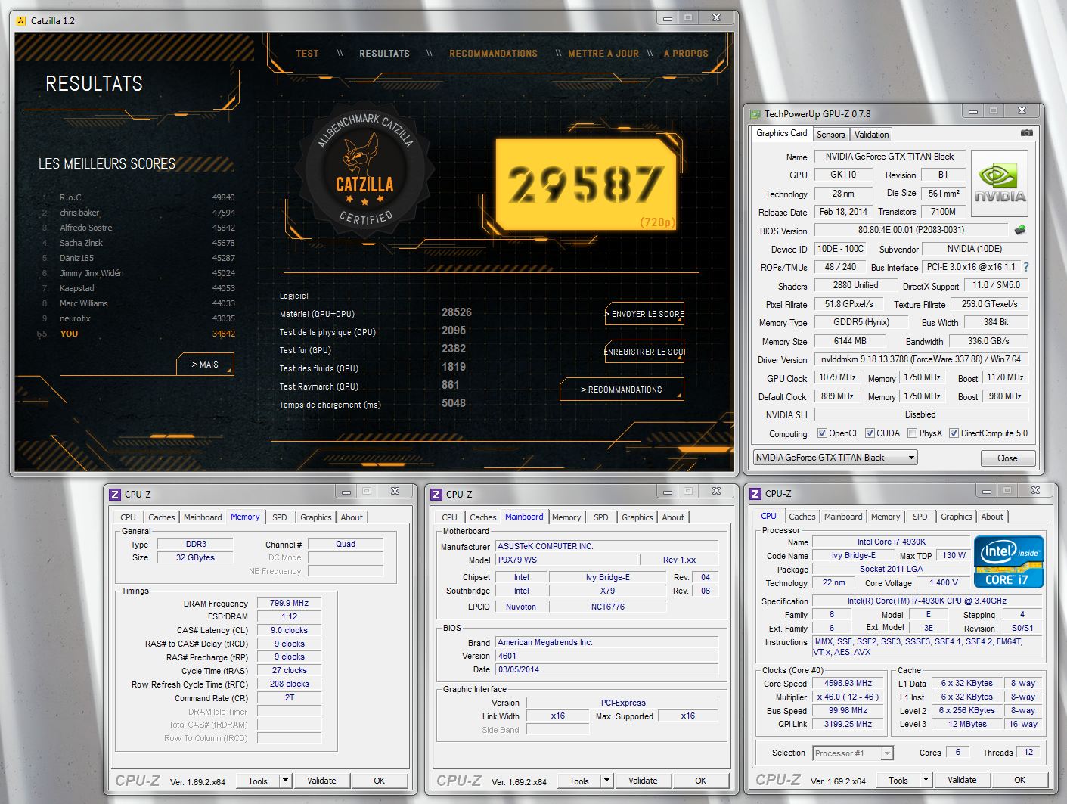This screenshot has height=804, width=1067.
Task: Select the YOU score row 34842
Action: click(138, 334)
